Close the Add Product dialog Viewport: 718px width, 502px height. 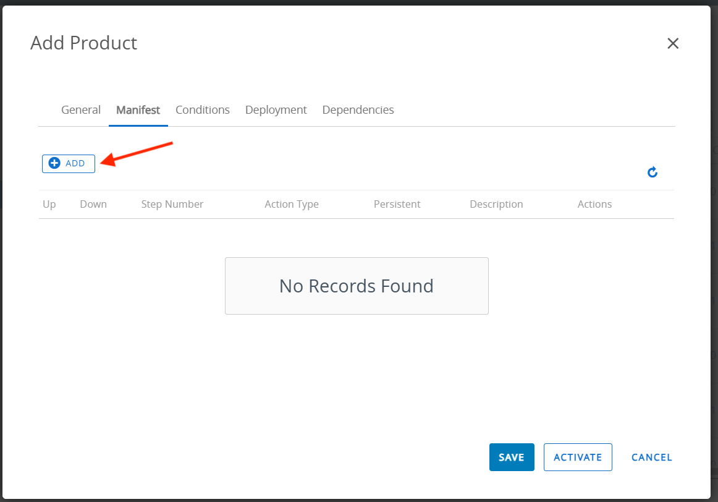tap(673, 43)
